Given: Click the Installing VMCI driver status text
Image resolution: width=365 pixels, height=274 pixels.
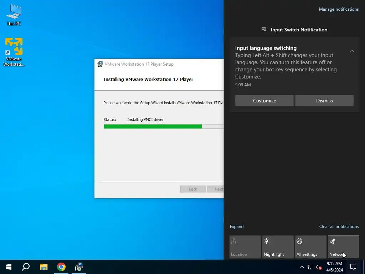Looking at the screenshot, I should click(x=145, y=120).
